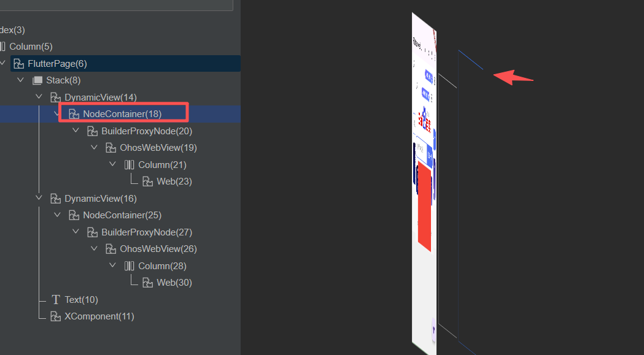Select the Web(30) leaf node

(174, 283)
